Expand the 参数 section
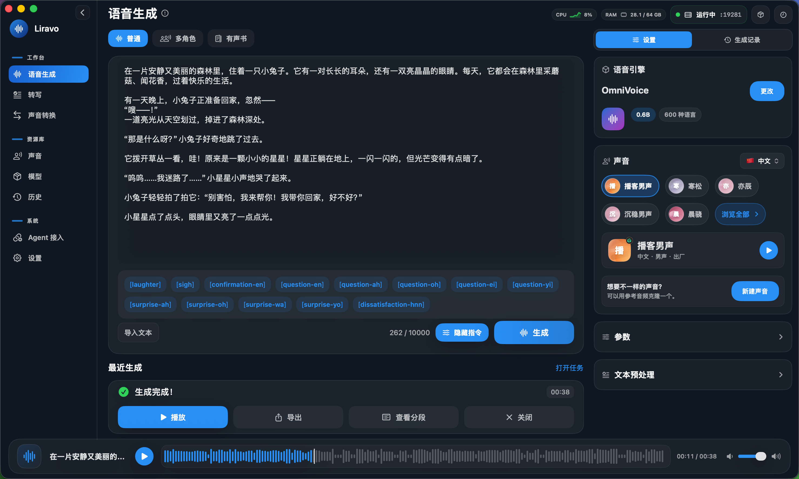Screen dimensions: 799x479 tap(693, 337)
